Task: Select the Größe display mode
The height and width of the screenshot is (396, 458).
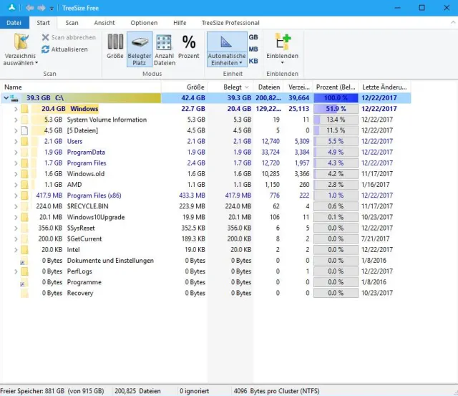Action: pos(115,47)
